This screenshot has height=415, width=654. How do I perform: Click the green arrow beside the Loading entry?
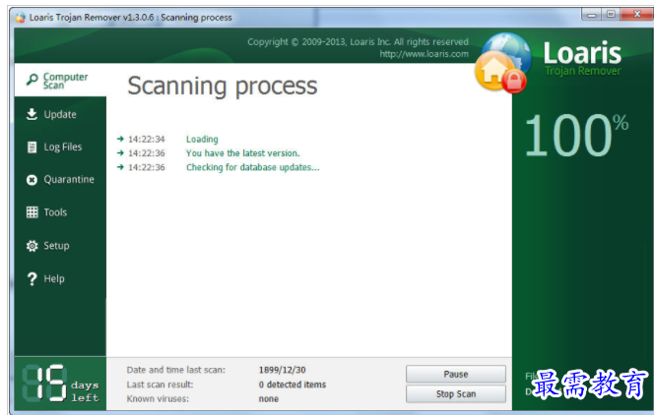[x=120, y=139]
